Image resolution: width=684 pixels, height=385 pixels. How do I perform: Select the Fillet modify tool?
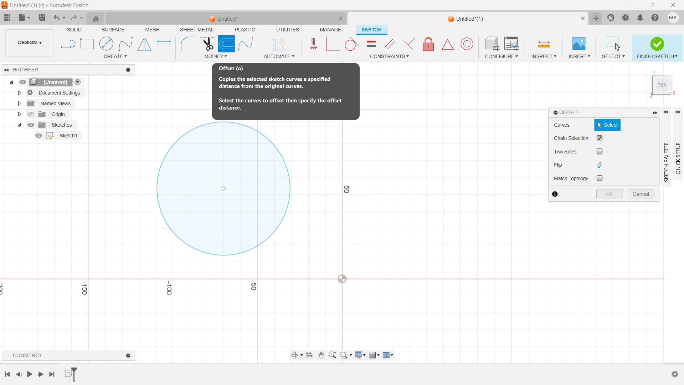[188, 44]
